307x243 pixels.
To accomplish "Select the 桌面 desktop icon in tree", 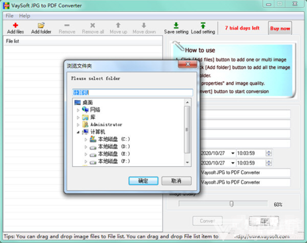I will click(77, 103).
